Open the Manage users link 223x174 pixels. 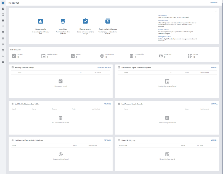pyautogui.click(x=162, y=15)
